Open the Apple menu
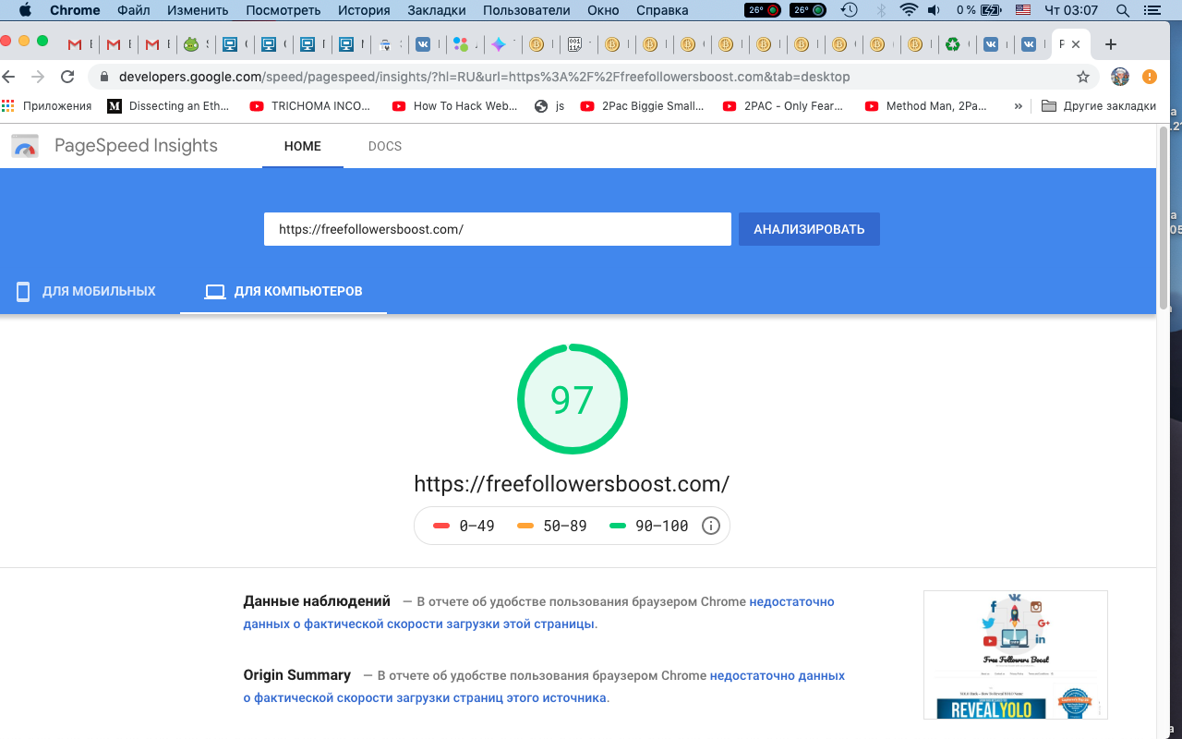1182x739 pixels. pos(24,10)
